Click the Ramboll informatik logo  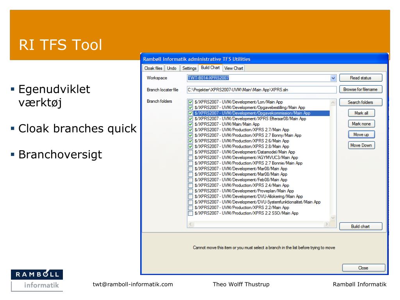(37, 280)
